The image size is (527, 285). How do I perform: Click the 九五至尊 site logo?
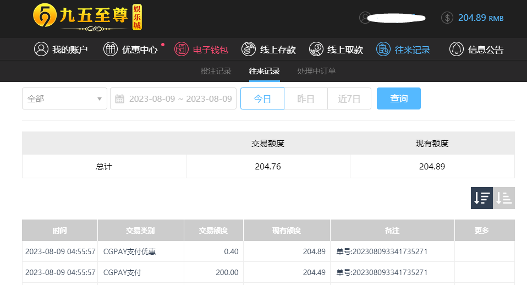coord(87,18)
